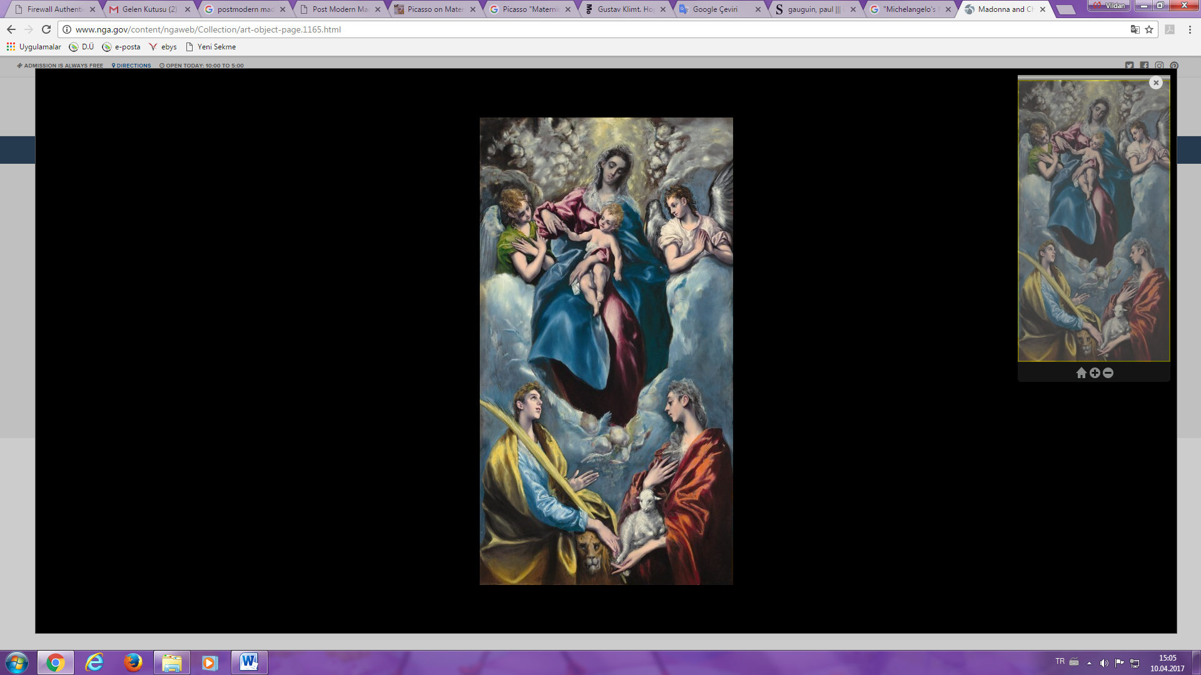Click the network icon in system tray
This screenshot has height=675, width=1201.
1135,662
